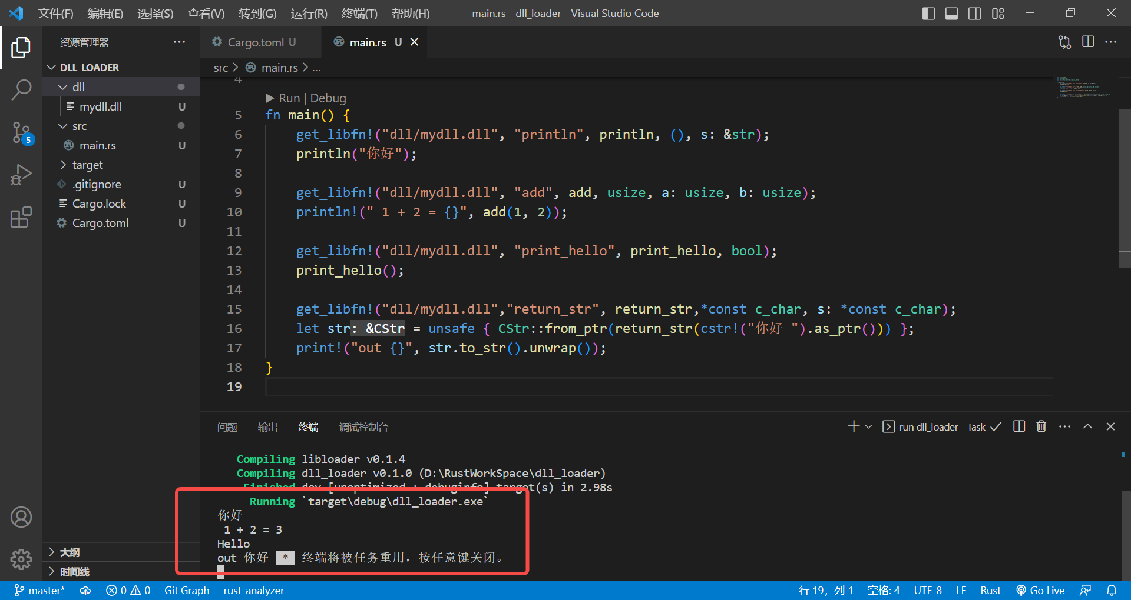
Task: Click the Debug code lens above main
Action: [328, 98]
